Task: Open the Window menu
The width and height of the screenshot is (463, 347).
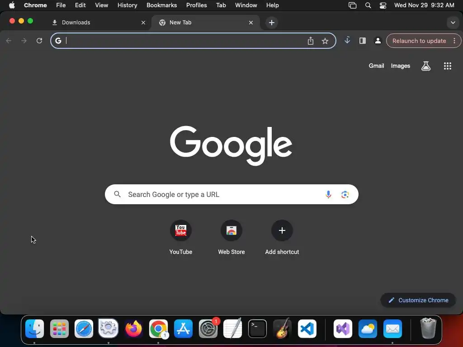Action: [x=246, y=5]
